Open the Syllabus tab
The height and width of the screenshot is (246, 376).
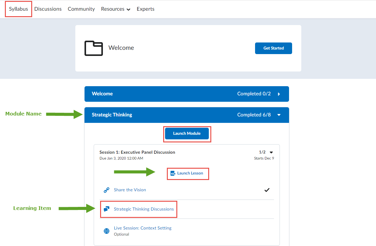pyautogui.click(x=18, y=9)
